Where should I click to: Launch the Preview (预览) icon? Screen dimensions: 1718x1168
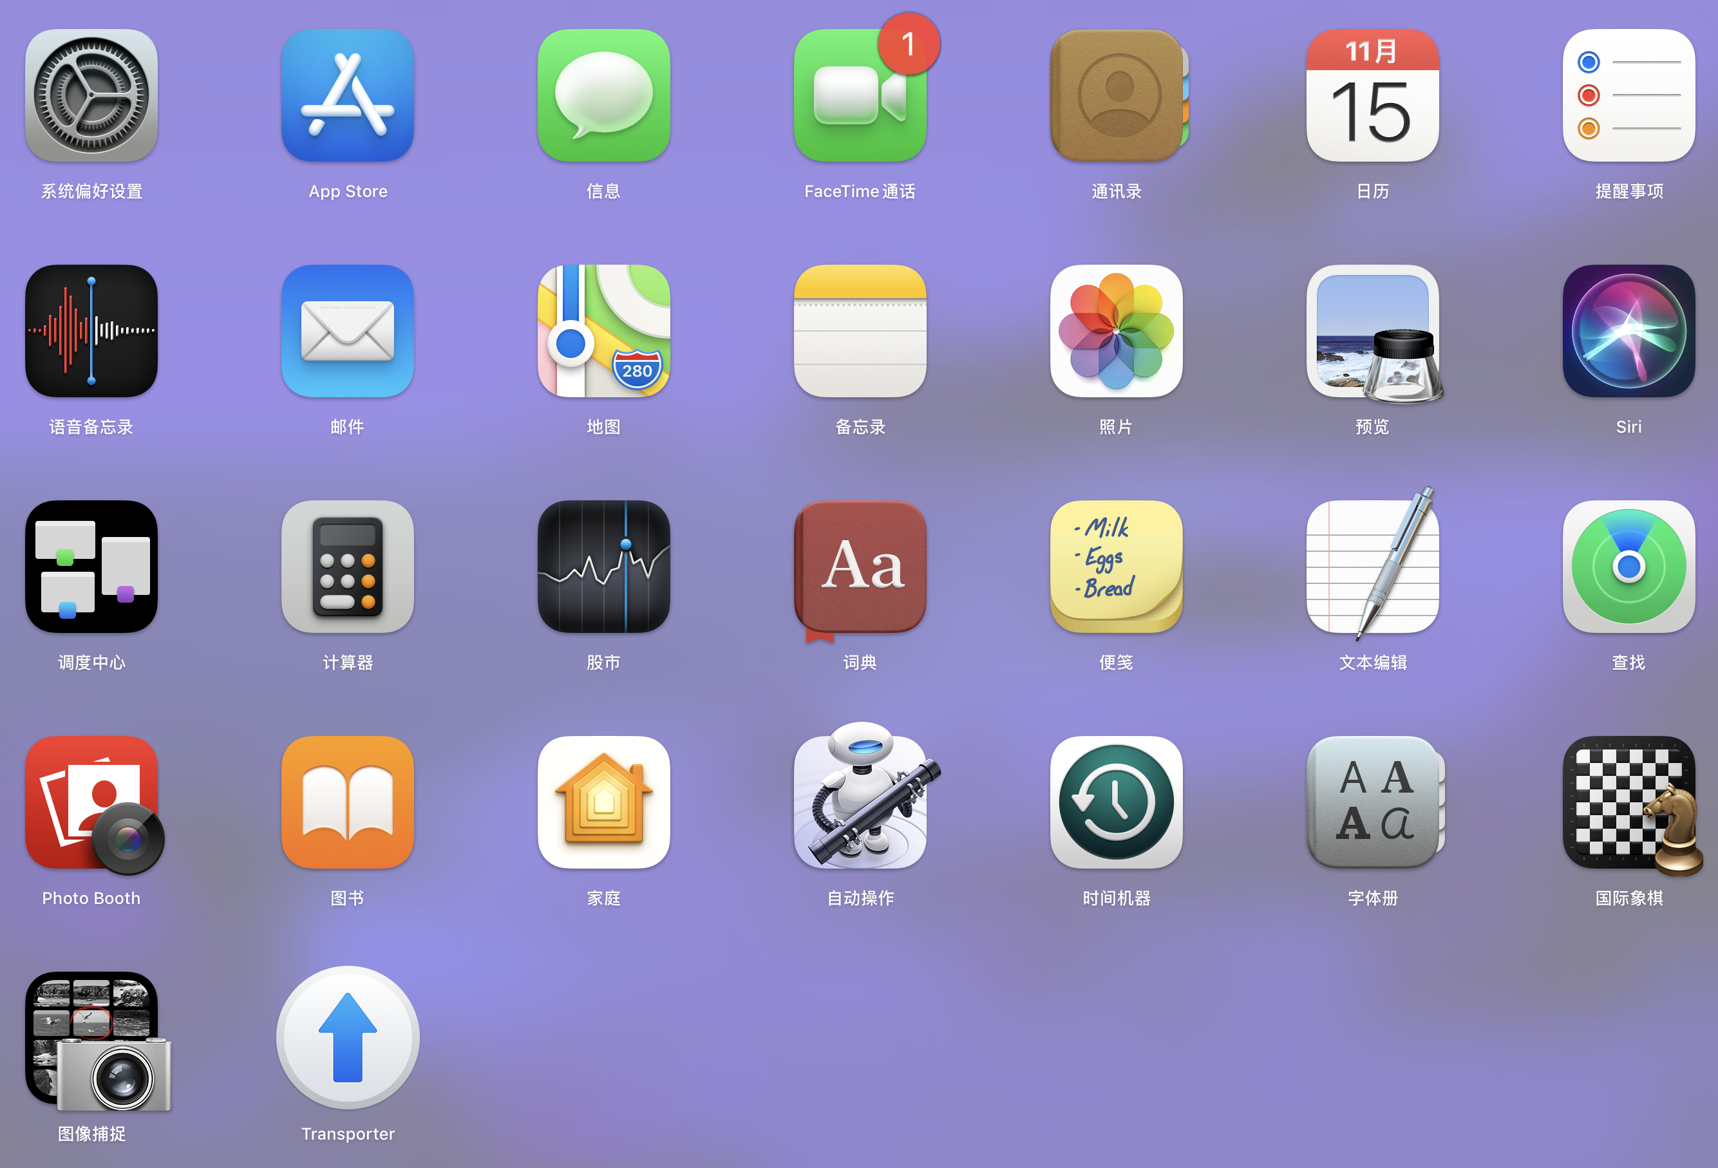point(1374,334)
